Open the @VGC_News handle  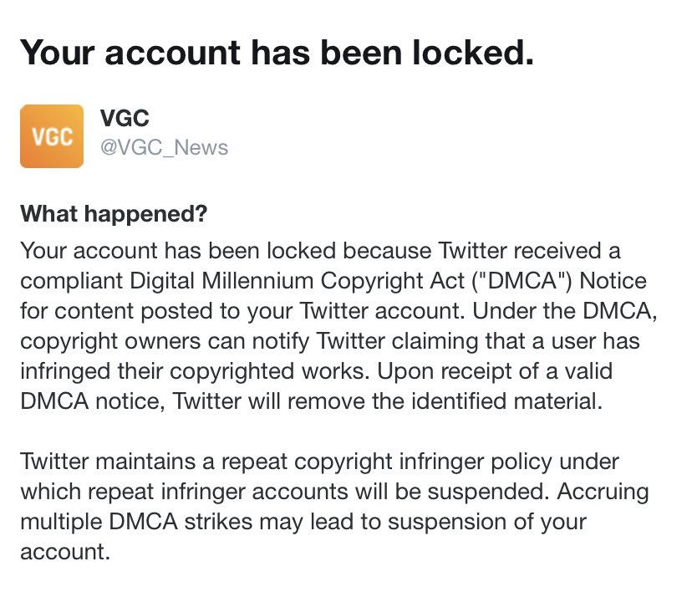coord(164,147)
